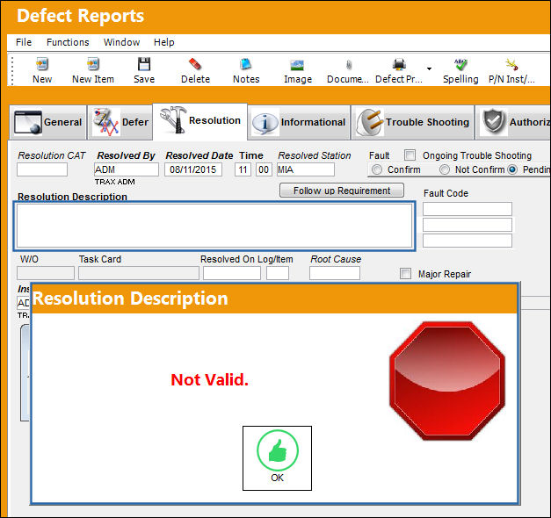Click the Follow up Requirement button

342,191
